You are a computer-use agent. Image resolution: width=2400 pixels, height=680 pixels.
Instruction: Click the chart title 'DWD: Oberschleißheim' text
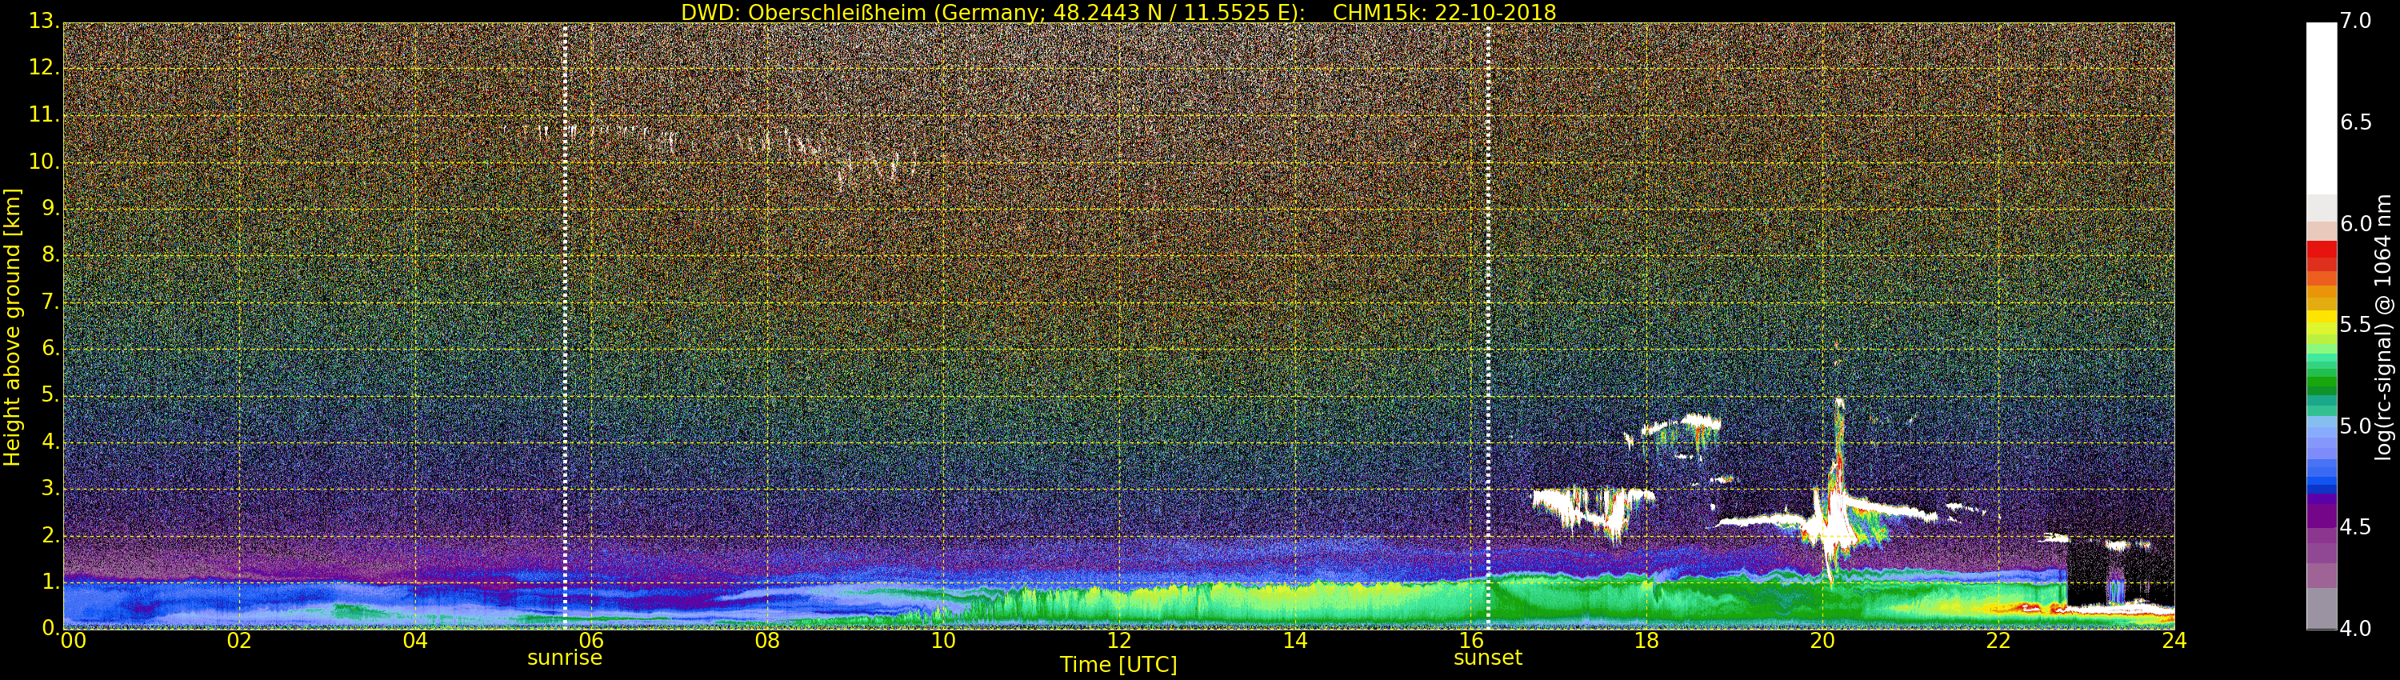coord(804,12)
